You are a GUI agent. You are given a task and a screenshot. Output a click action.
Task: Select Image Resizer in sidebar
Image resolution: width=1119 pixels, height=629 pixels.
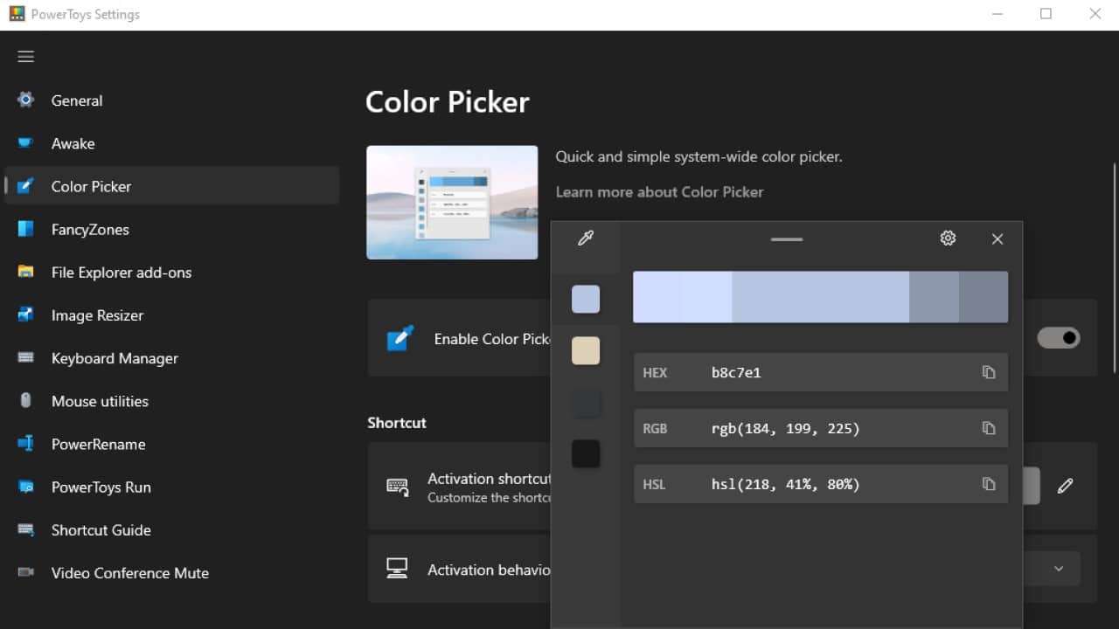pos(172,314)
